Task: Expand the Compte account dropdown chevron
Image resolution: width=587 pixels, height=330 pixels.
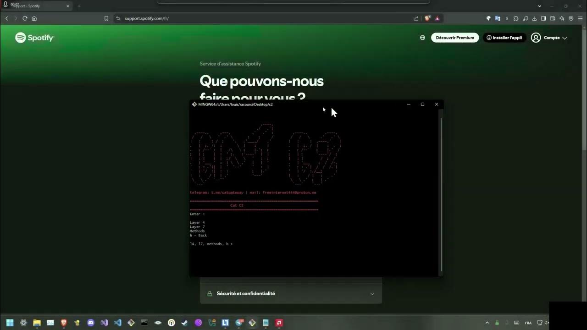Action: (565, 38)
